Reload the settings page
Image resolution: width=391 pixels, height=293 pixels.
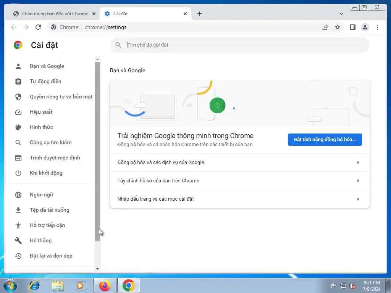(x=38, y=27)
